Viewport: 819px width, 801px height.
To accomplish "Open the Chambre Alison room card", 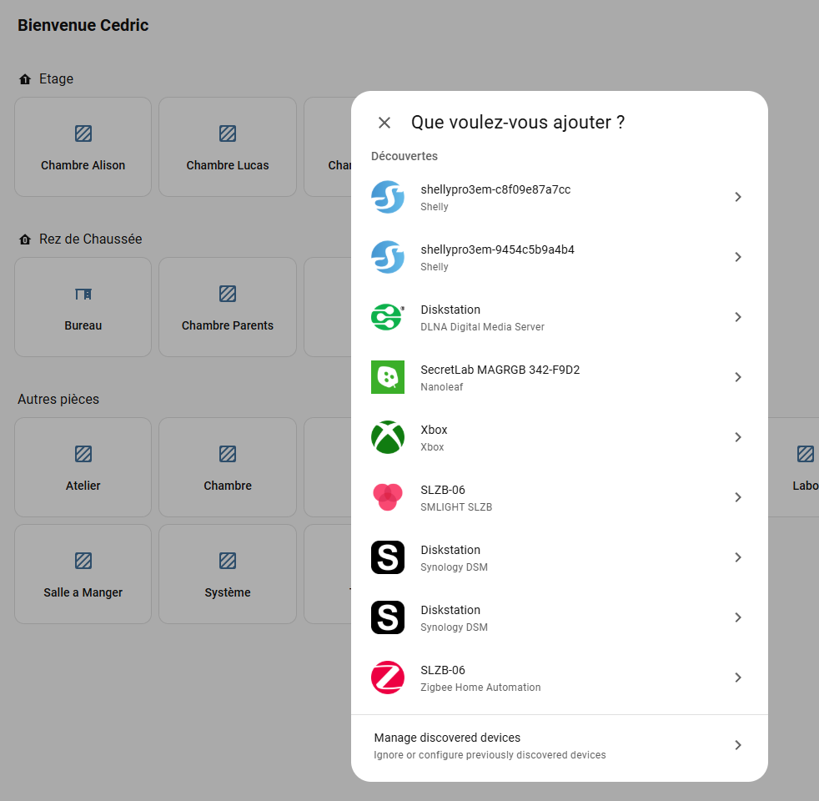I will pyautogui.click(x=83, y=147).
